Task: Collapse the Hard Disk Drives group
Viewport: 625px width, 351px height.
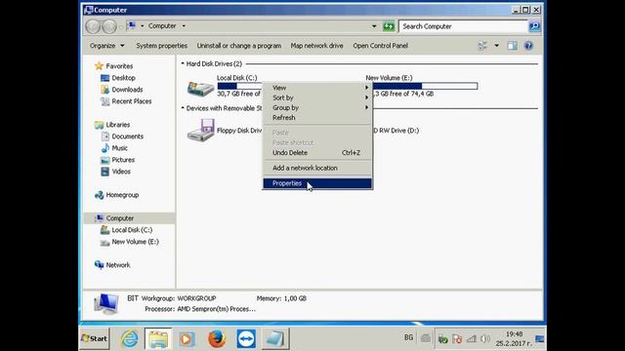Action: (183, 63)
